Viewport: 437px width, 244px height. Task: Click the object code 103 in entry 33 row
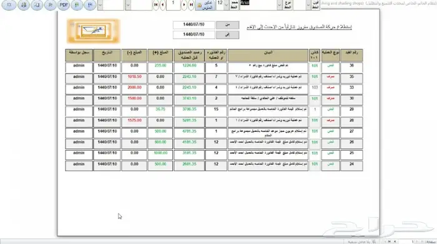tap(315, 88)
